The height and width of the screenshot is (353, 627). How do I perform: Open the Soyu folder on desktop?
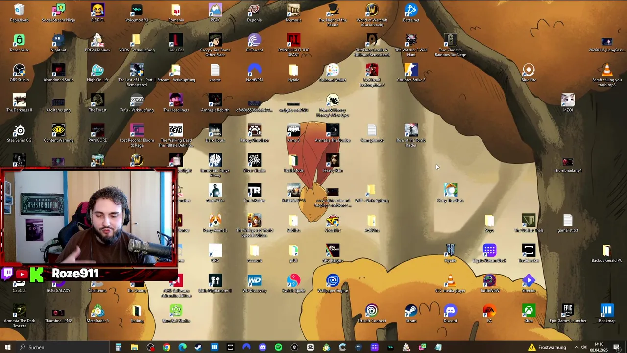(489, 223)
